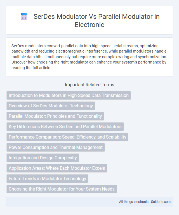Open 'Parallel Modulator: Principles and Functionality'

click(55, 116)
